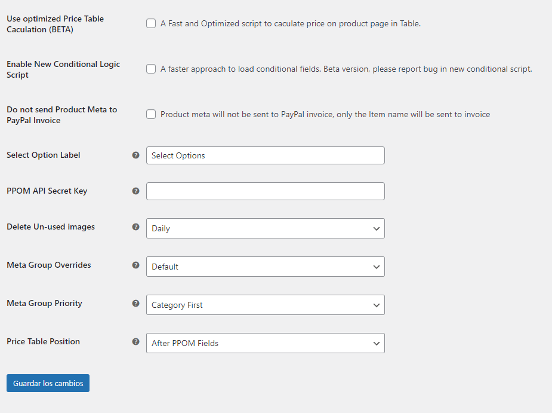Tick Enable New Conditional Logic Script checkbox
The height and width of the screenshot is (413, 552).
click(151, 69)
